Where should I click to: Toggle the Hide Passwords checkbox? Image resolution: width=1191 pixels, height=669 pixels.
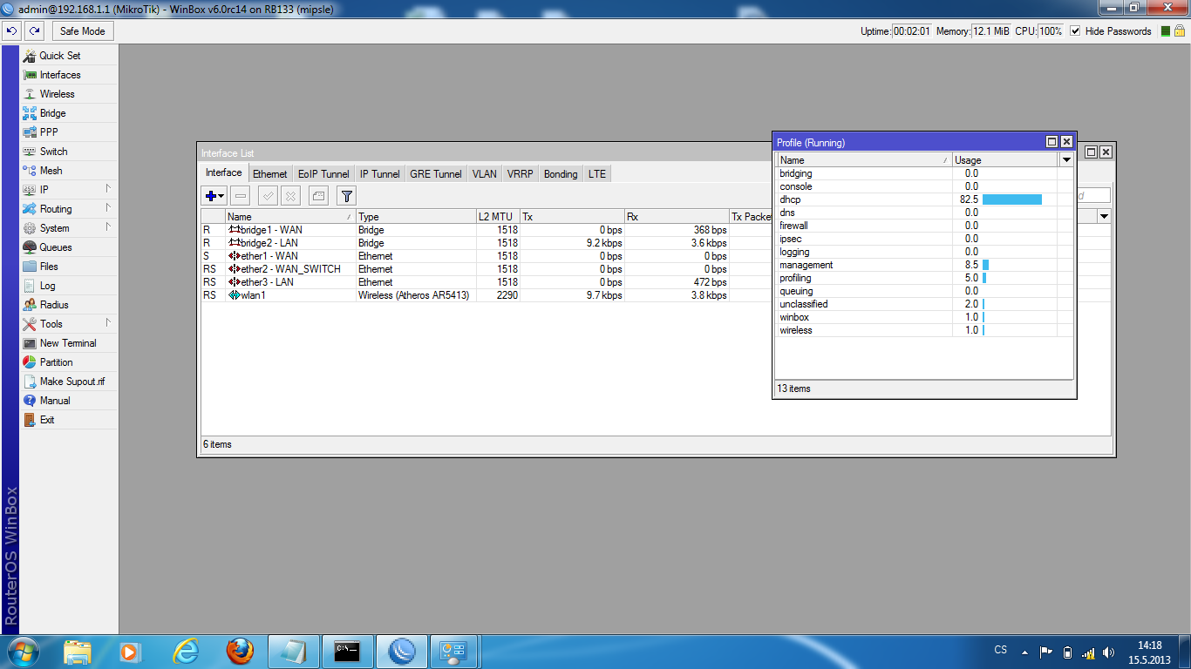point(1075,30)
